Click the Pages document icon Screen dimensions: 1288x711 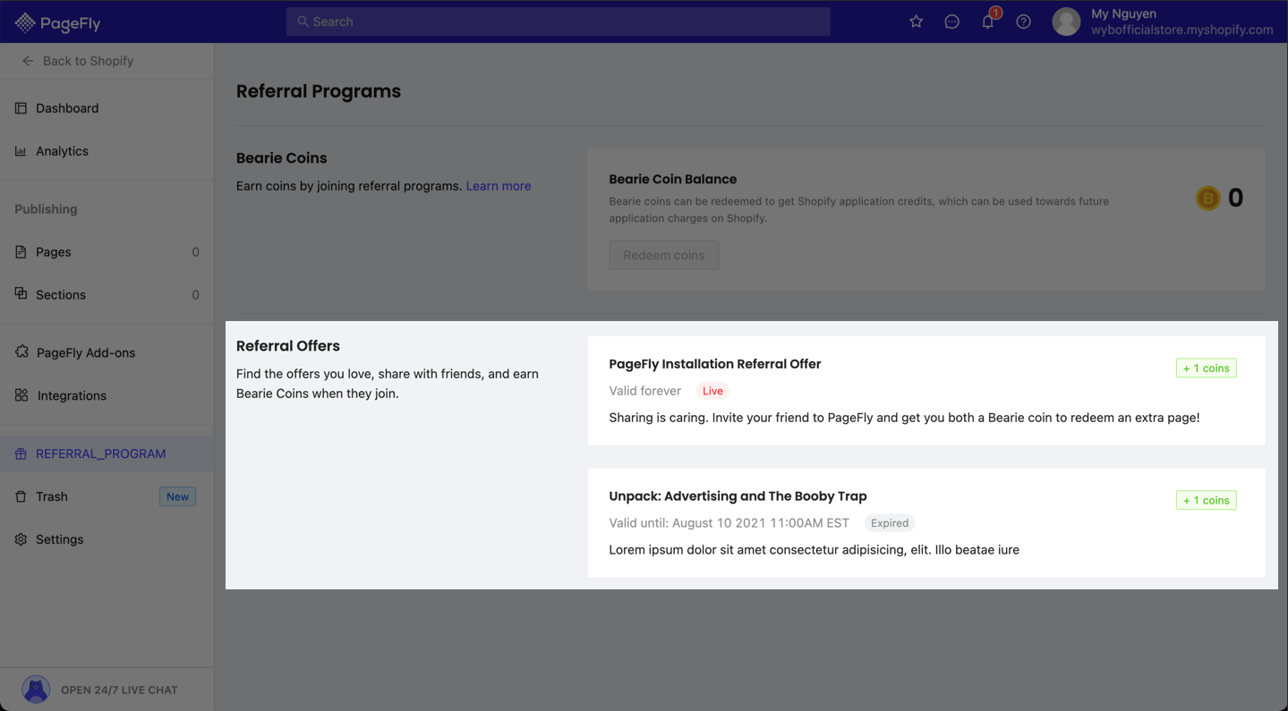pos(21,252)
